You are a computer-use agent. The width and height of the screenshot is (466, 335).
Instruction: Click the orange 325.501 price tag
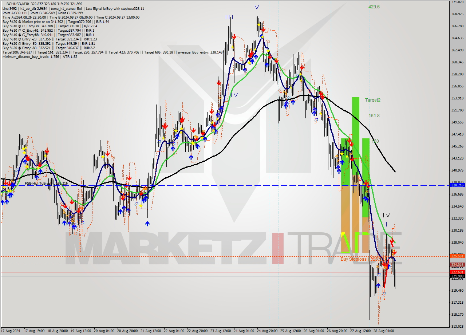458,256
